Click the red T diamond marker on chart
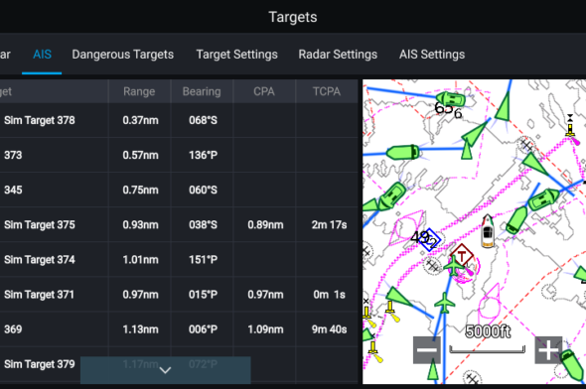The width and height of the screenshot is (586, 389). tap(462, 256)
